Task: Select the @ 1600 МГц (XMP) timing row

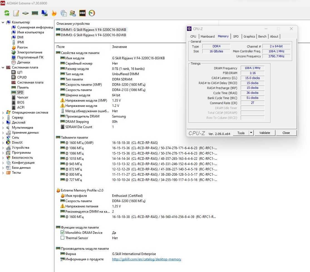Action: pos(109,143)
